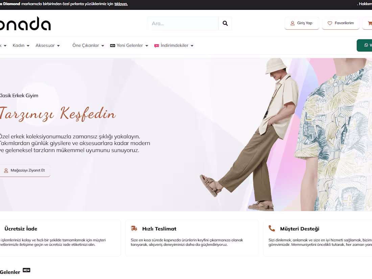The height and width of the screenshot is (279, 372).
Task: Expand the dropdown arrow left of Kadın
Action: click(x=5, y=46)
